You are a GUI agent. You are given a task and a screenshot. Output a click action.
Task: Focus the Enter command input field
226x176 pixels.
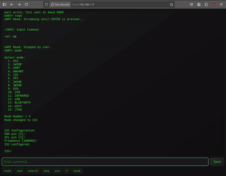[105, 162]
